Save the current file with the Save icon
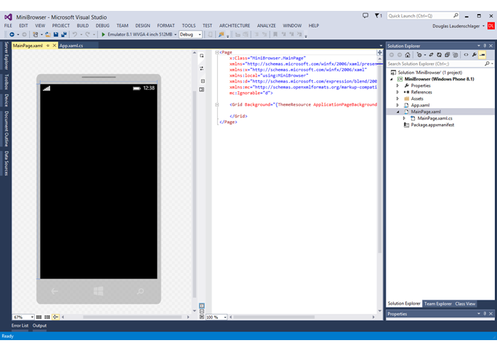The width and height of the screenshot is (497, 351). (x=56, y=35)
